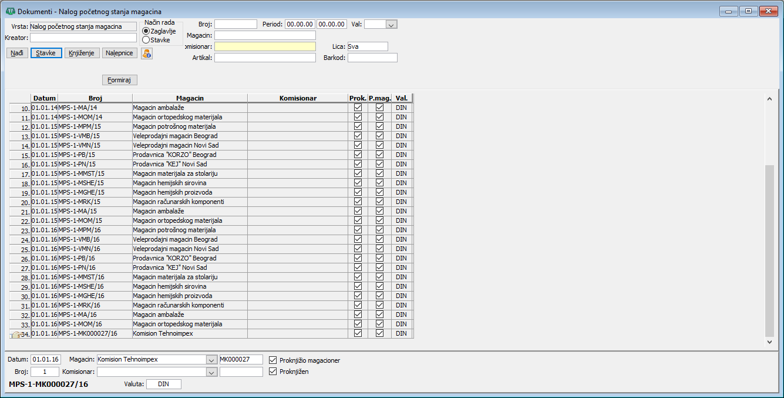Open the bottom Komisionar dropdown
Image resolution: width=784 pixels, height=398 pixels.
tap(211, 372)
